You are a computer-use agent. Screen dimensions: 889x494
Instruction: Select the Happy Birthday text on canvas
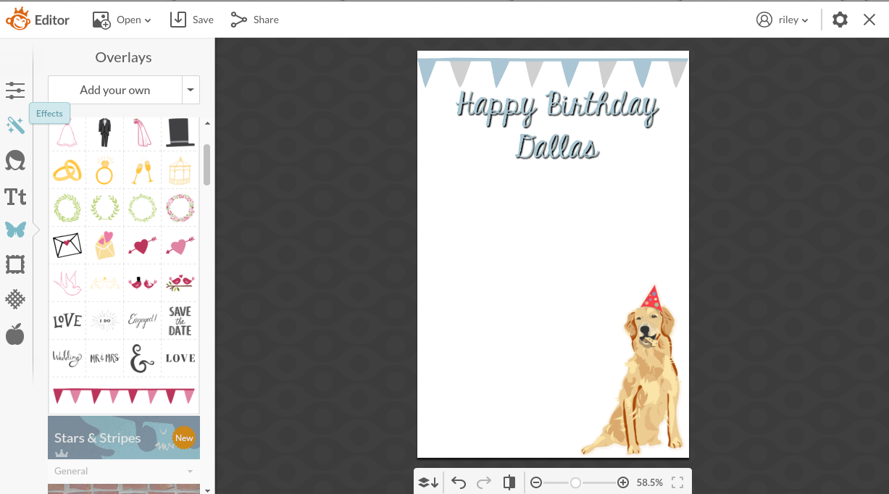[556, 107]
